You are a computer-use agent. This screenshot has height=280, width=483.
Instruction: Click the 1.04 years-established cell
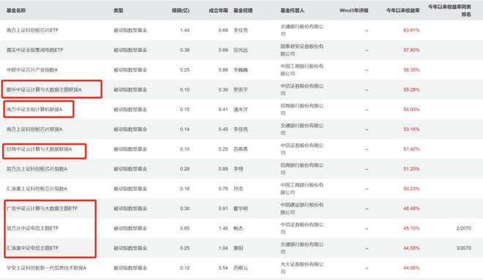[223, 248]
